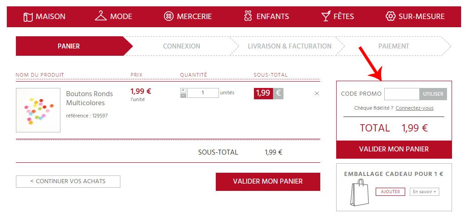Click the Maison book icon
The height and width of the screenshot is (214, 467).
(28, 17)
